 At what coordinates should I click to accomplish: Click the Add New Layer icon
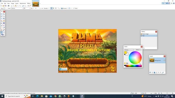(x=150, y=73)
